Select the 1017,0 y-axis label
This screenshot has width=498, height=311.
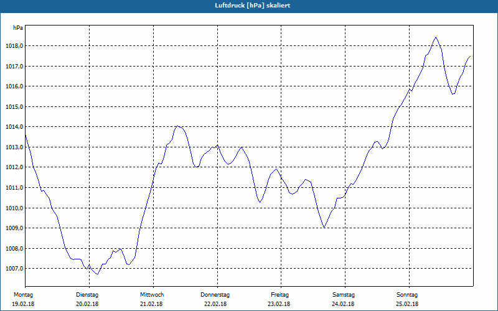pos(14,67)
